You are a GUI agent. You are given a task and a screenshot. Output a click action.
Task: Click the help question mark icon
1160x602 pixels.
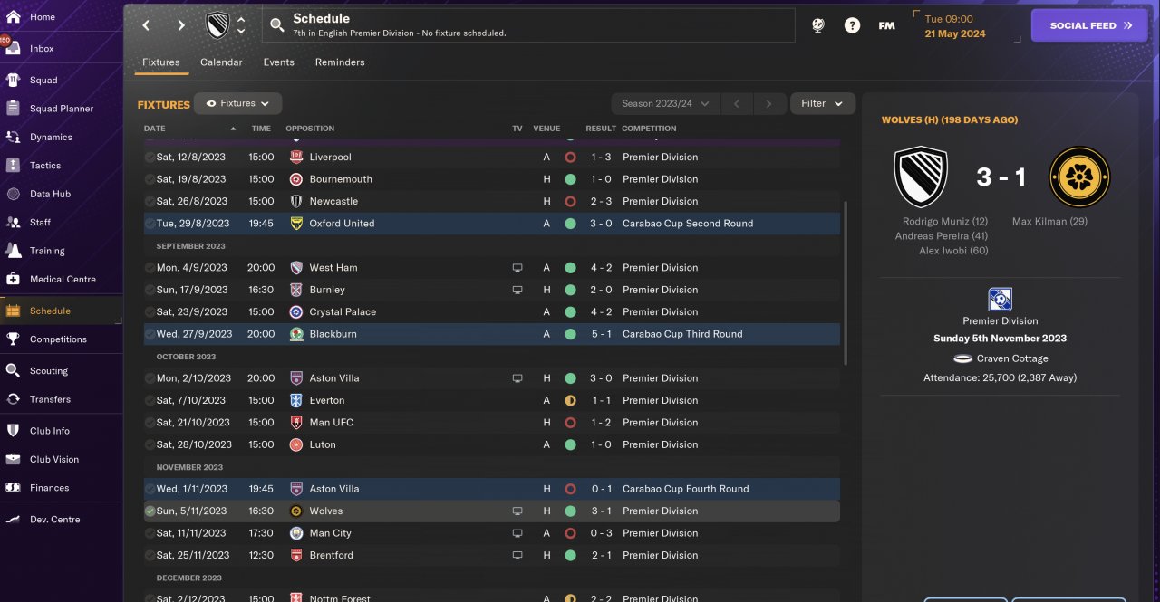tap(852, 25)
